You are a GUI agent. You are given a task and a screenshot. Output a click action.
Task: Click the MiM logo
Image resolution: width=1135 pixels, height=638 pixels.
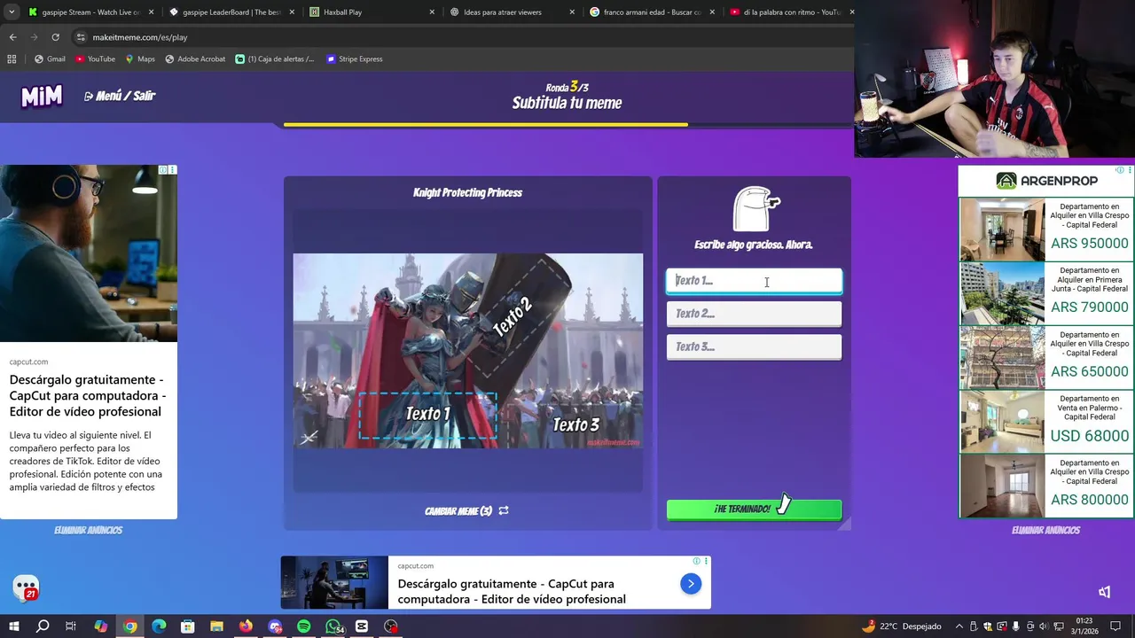pyautogui.click(x=42, y=96)
